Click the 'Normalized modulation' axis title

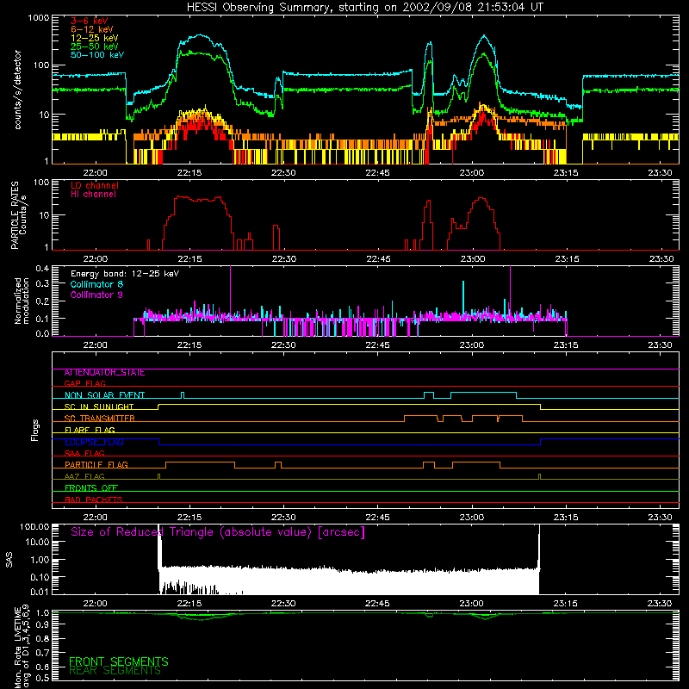pos(22,301)
